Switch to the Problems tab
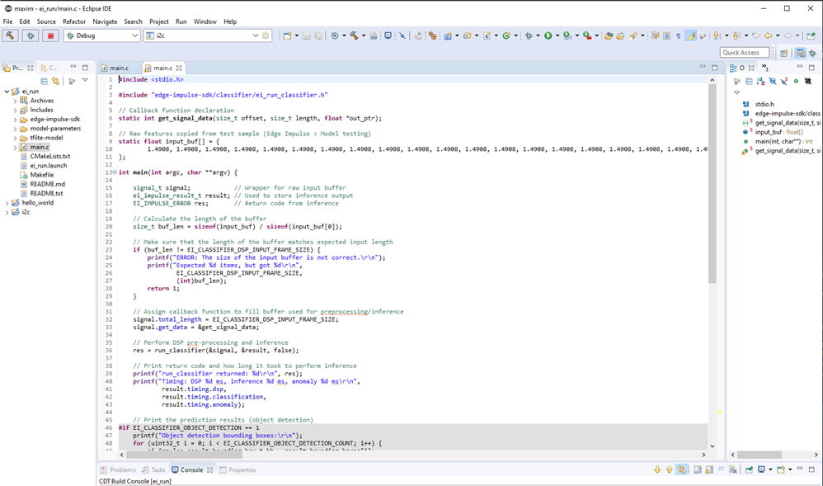Viewport: 823px width, 486px height. (x=121, y=469)
